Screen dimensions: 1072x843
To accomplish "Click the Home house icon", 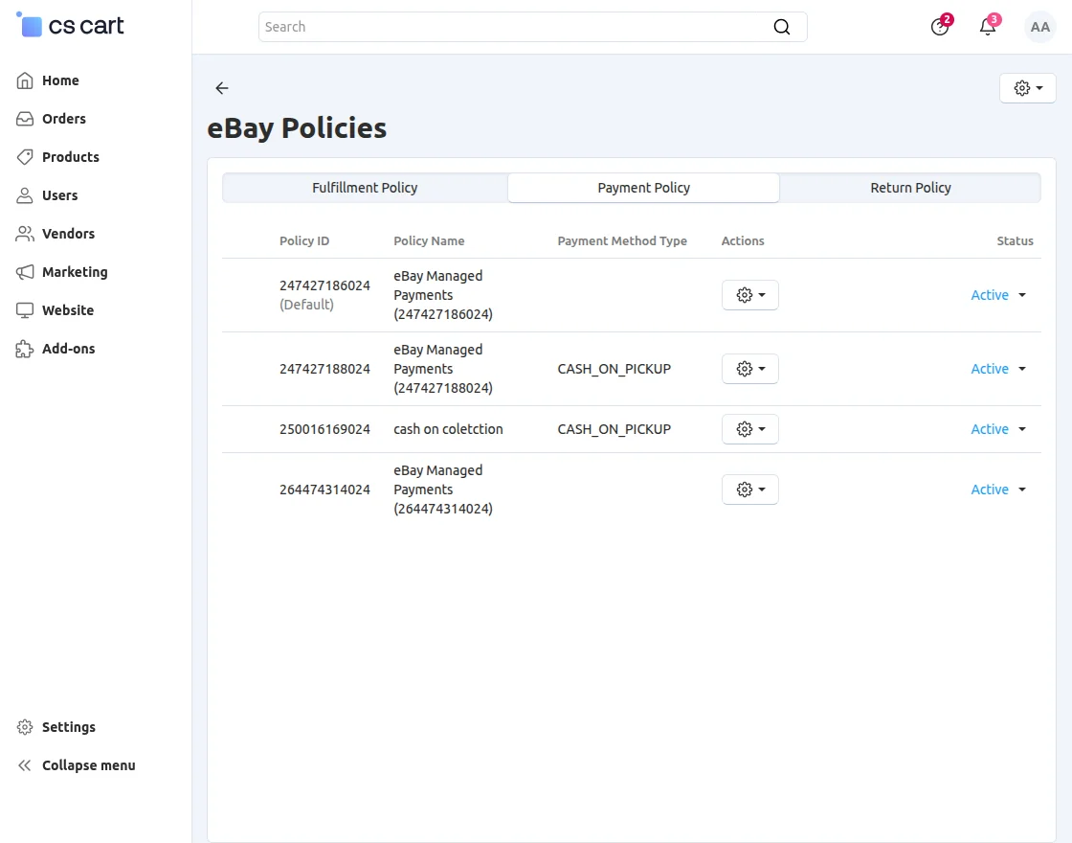I will click(25, 80).
